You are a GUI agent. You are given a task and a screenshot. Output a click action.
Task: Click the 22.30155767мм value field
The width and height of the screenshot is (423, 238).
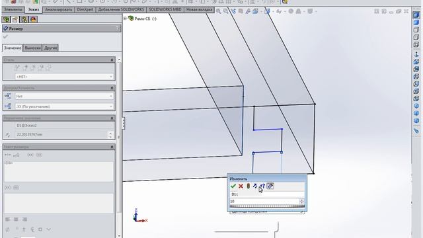point(61,134)
